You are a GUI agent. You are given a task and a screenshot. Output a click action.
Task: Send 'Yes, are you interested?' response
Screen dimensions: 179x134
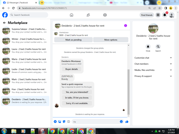click(77, 92)
